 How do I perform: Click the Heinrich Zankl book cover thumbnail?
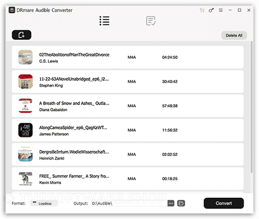pyautogui.click(x=25, y=154)
